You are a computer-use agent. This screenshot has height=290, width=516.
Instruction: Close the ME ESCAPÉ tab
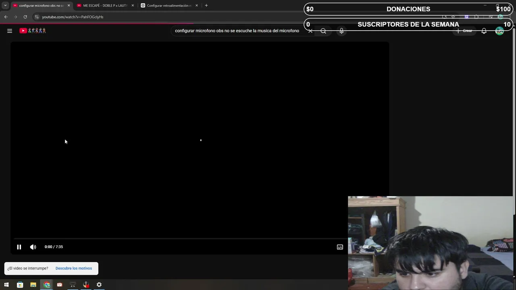tap(133, 6)
